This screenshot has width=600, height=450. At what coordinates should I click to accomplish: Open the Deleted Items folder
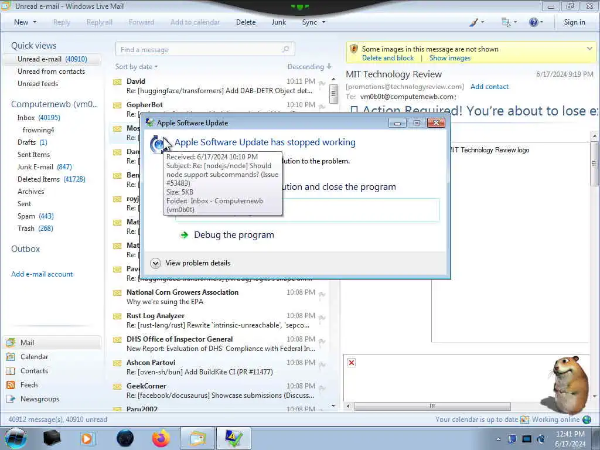pos(52,179)
